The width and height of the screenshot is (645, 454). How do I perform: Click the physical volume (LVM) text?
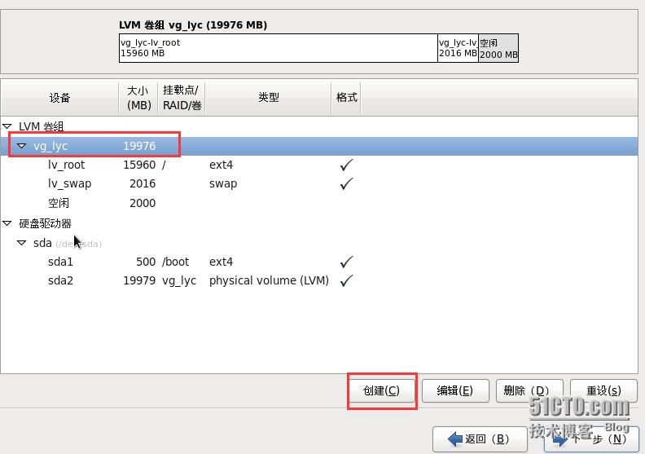pos(269,280)
